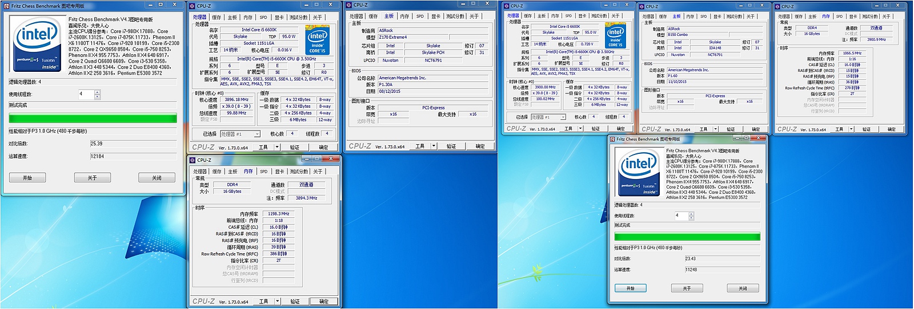Click 对比倍数 value 23.43
The image size is (914, 309).
coord(722,258)
